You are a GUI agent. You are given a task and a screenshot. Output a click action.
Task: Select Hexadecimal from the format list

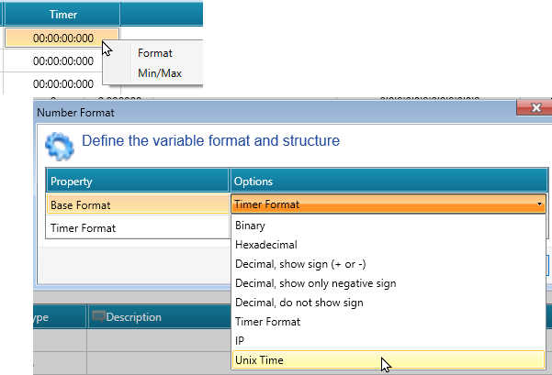pyautogui.click(x=266, y=245)
